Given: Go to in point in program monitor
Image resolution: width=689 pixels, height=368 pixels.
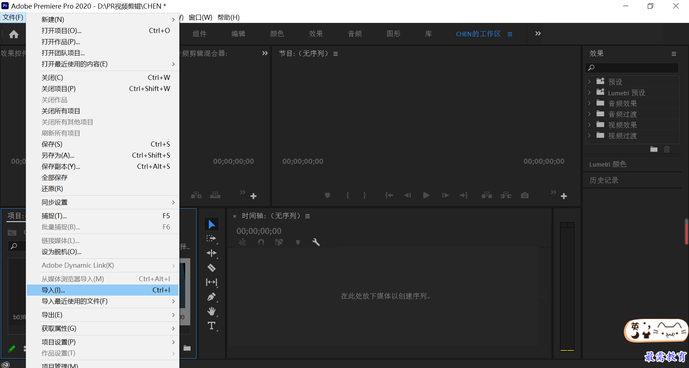Looking at the screenshot, I should (389, 195).
